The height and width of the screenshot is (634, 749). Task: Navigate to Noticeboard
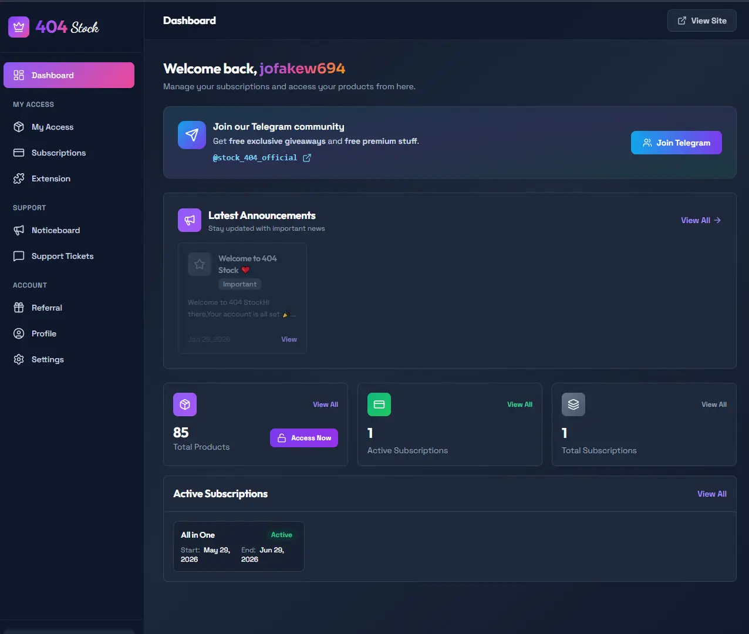[x=69, y=230]
